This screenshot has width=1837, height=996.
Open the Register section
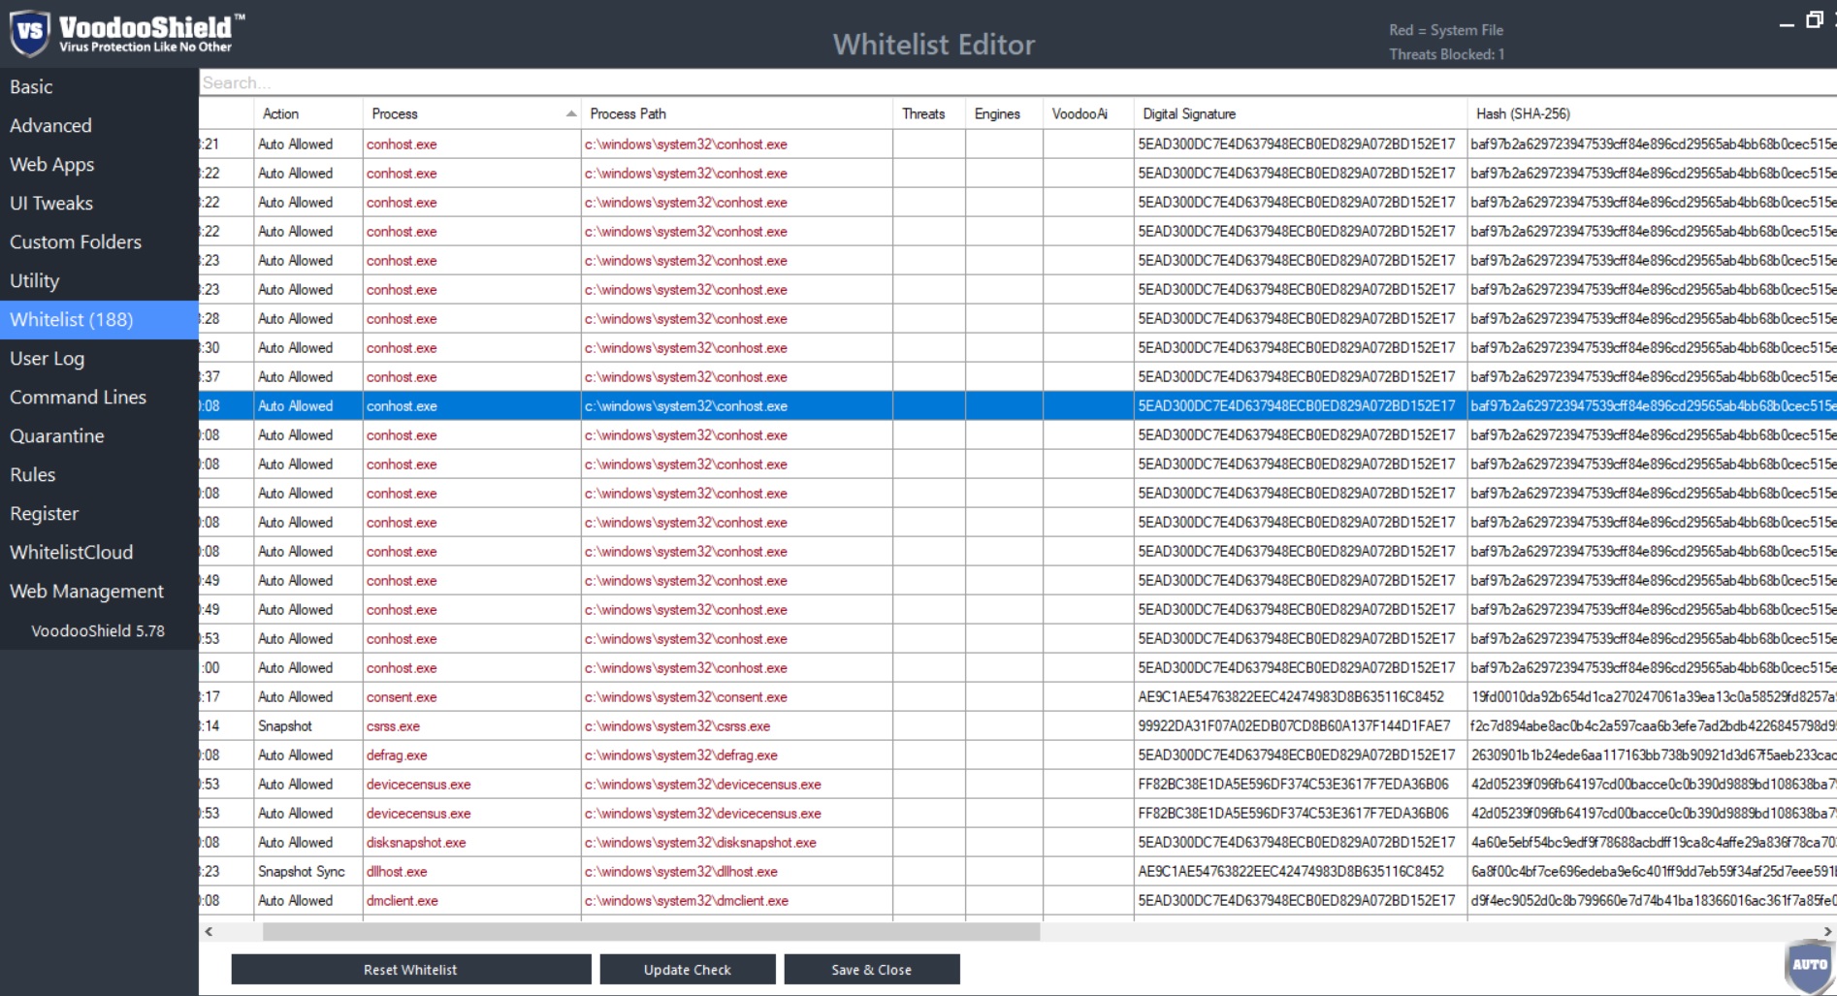click(x=99, y=514)
